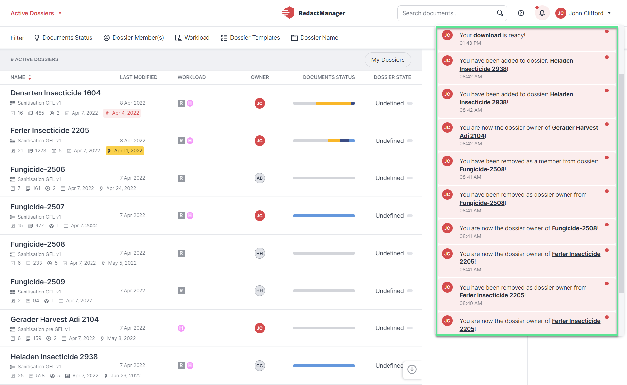This screenshot has width=627, height=385.
Task: Open the Active Dossiers dropdown
Action: click(x=36, y=13)
